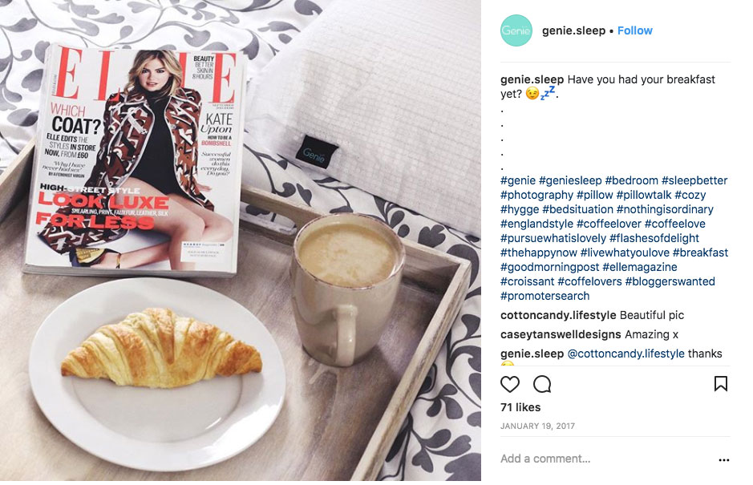
Task: Like the post with heart icon
Action: 509,384
